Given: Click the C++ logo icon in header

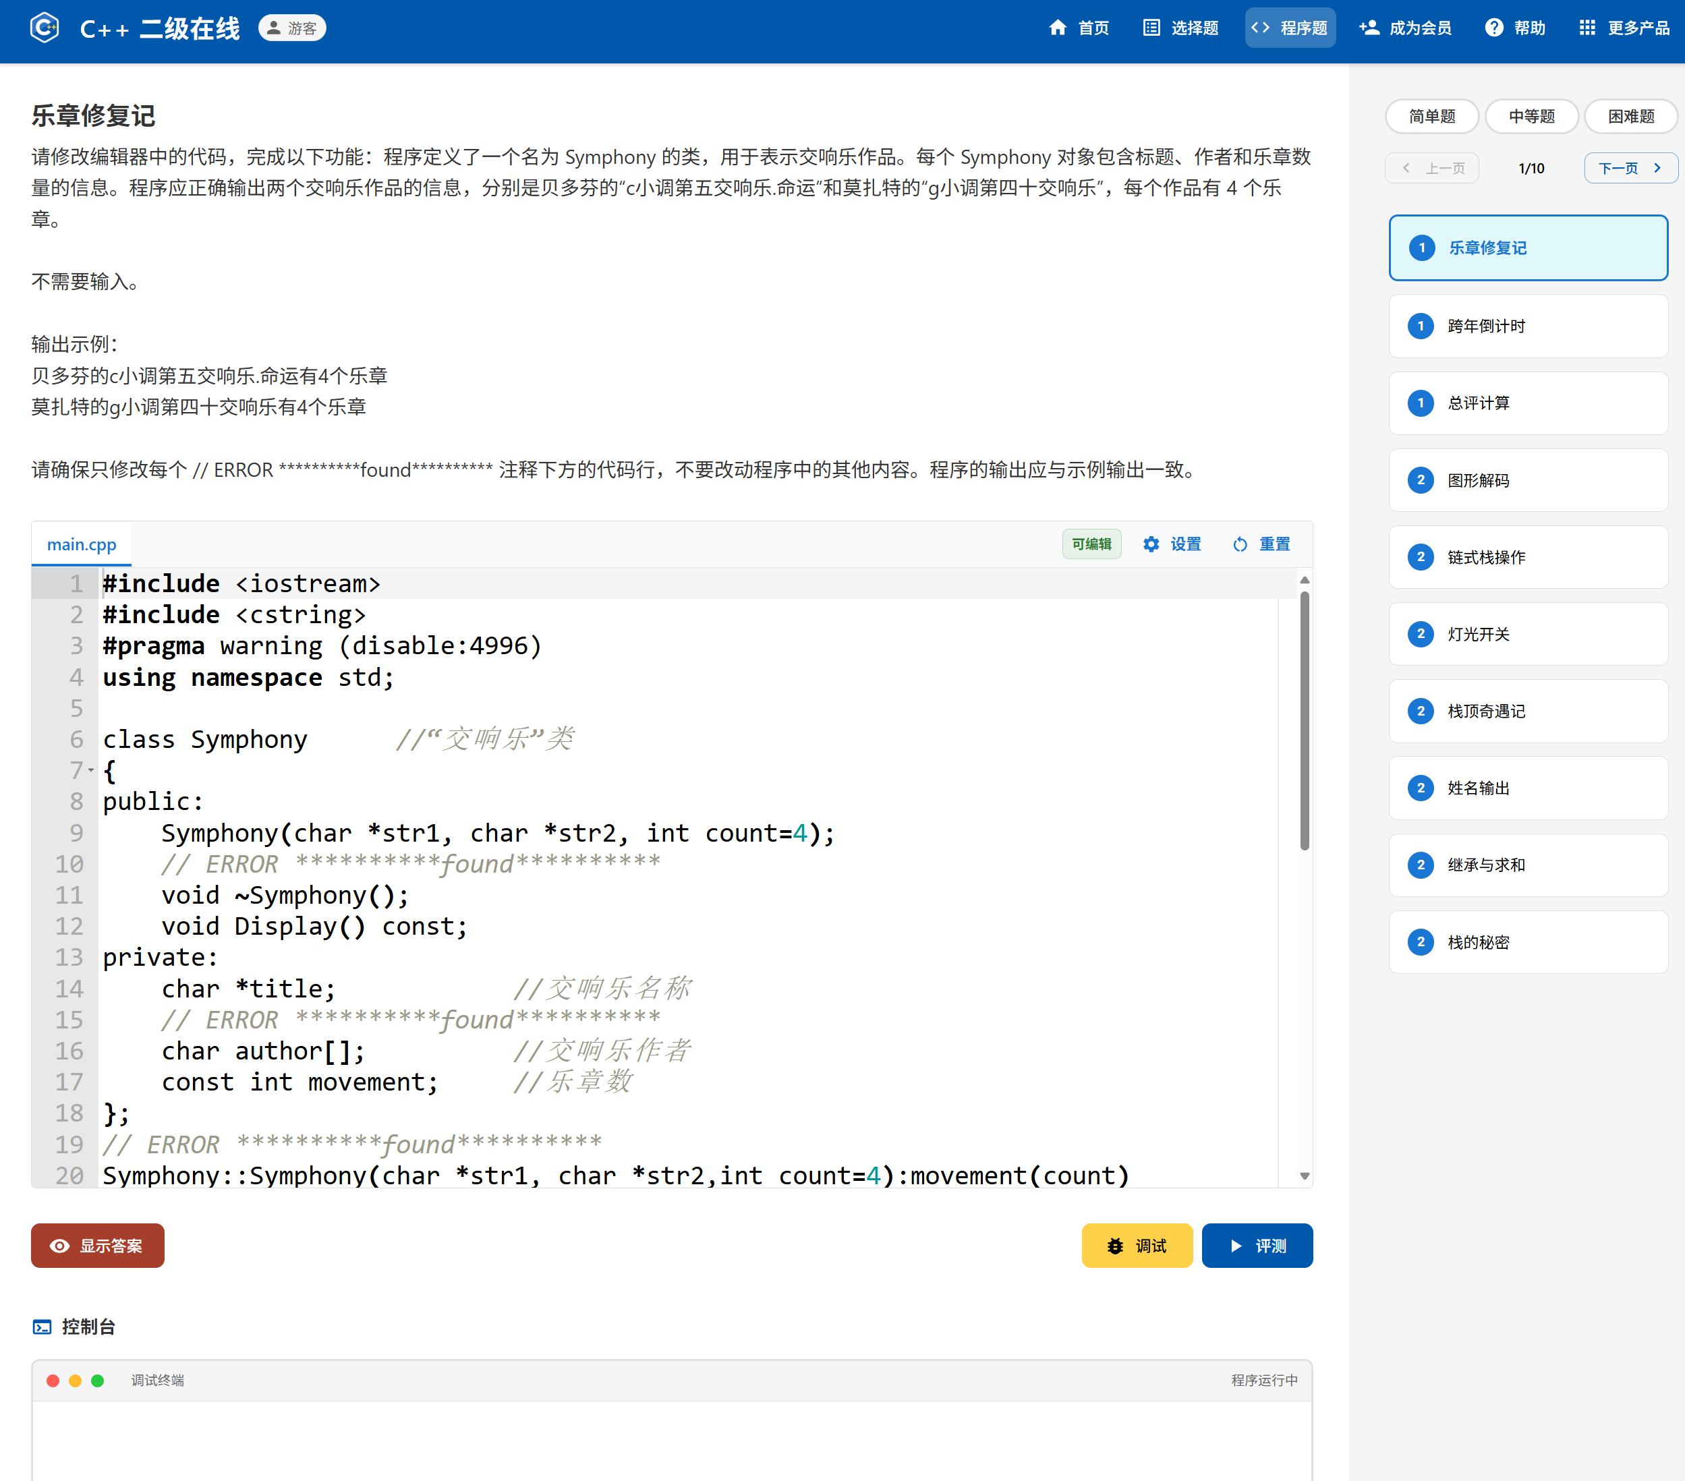Looking at the screenshot, I should point(45,28).
